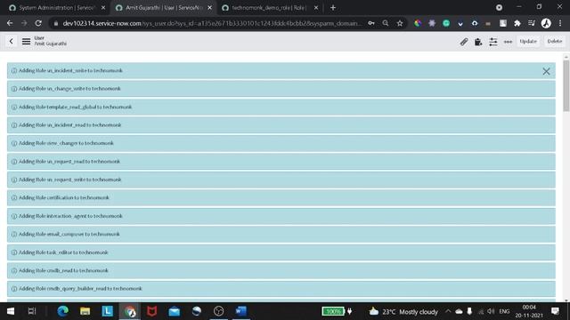Open taskbar clock showing 20-11-2021
This screenshot has width=570, height=320.
pos(529,311)
